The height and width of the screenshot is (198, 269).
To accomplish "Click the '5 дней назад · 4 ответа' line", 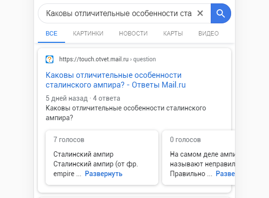I will point(83,98).
